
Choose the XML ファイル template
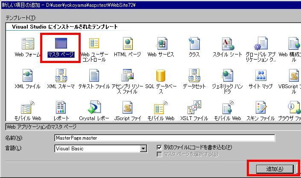(28, 79)
